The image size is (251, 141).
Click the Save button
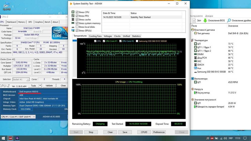click(x=125, y=132)
